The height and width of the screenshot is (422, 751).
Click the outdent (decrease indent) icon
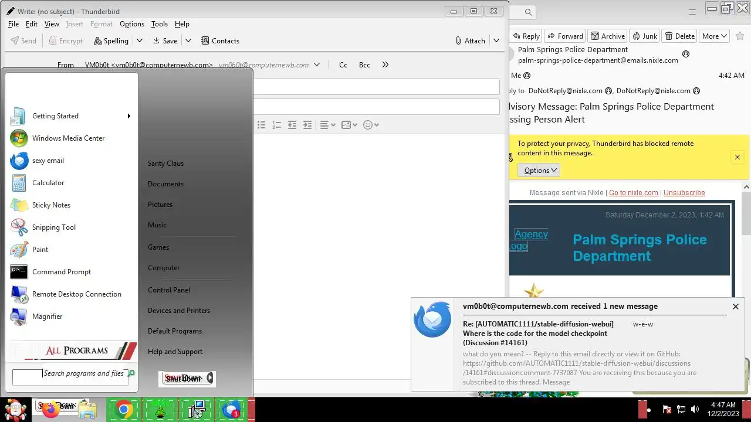292,125
